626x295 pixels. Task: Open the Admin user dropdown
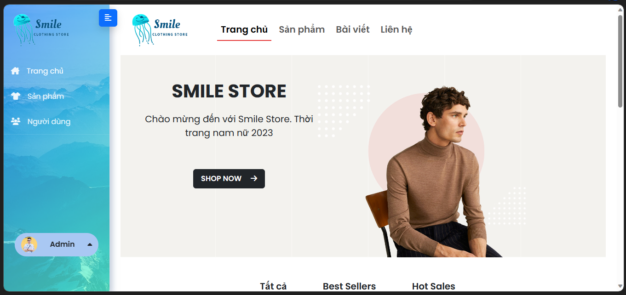point(57,244)
